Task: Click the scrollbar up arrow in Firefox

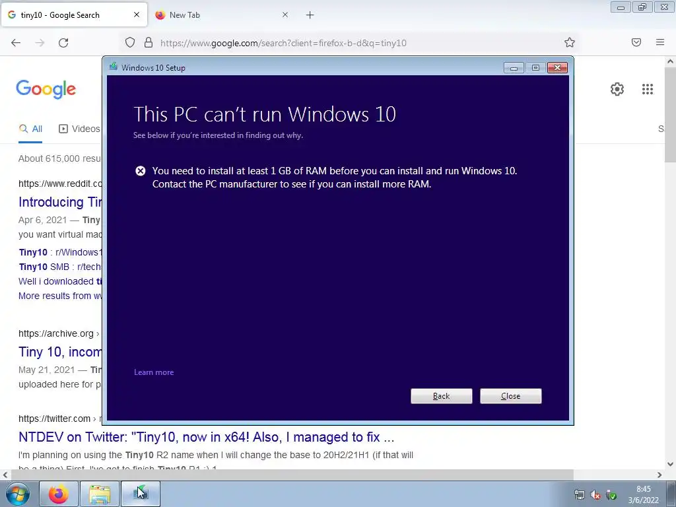Action: click(671, 61)
